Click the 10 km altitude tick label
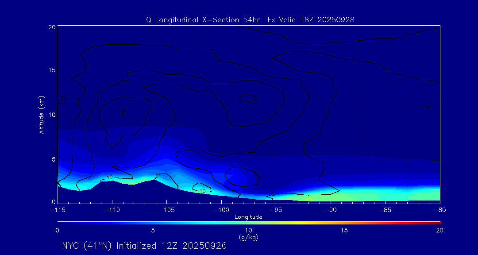Viewport: 478px width, 255px height. [x=51, y=115]
